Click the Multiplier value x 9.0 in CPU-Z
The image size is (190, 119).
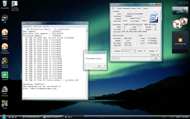click(128, 41)
